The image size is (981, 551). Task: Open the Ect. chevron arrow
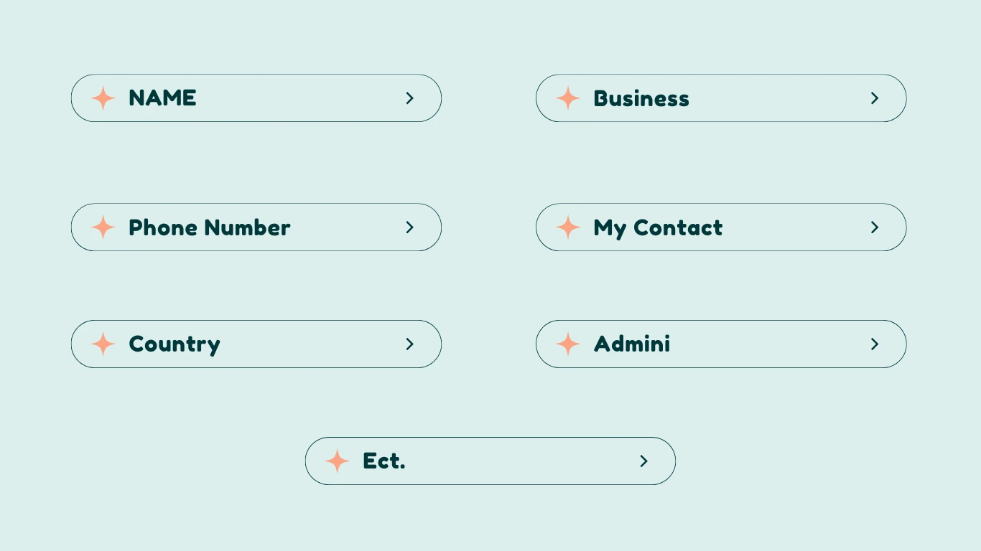pos(644,461)
